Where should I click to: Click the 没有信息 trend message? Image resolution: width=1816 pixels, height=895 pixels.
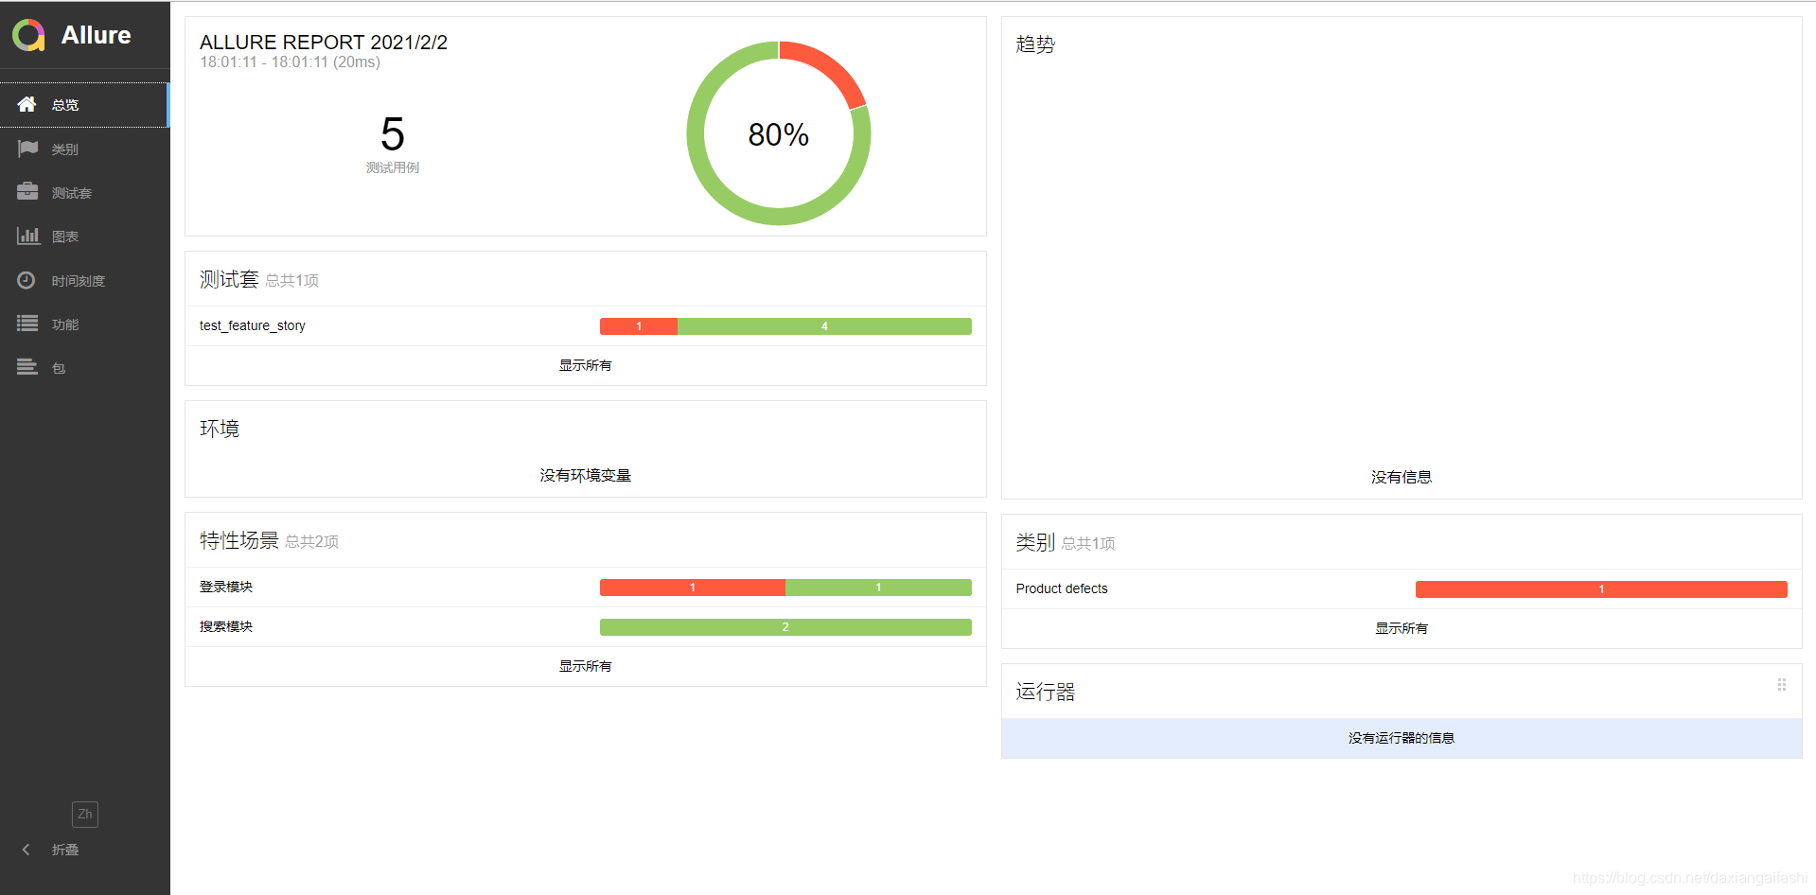tap(1402, 477)
